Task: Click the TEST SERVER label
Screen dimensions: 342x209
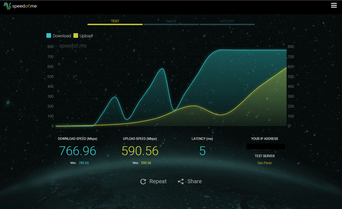Action: click(265, 156)
